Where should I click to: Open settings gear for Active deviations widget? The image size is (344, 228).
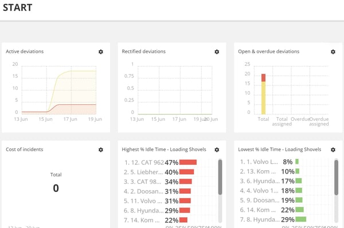coord(101,52)
